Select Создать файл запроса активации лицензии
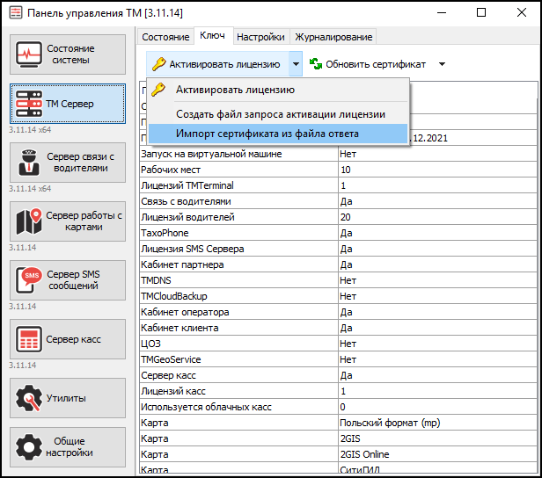This screenshot has width=542, height=478. point(280,114)
